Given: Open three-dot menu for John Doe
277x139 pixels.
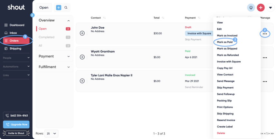Looking at the screenshot, I should (265, 34).
